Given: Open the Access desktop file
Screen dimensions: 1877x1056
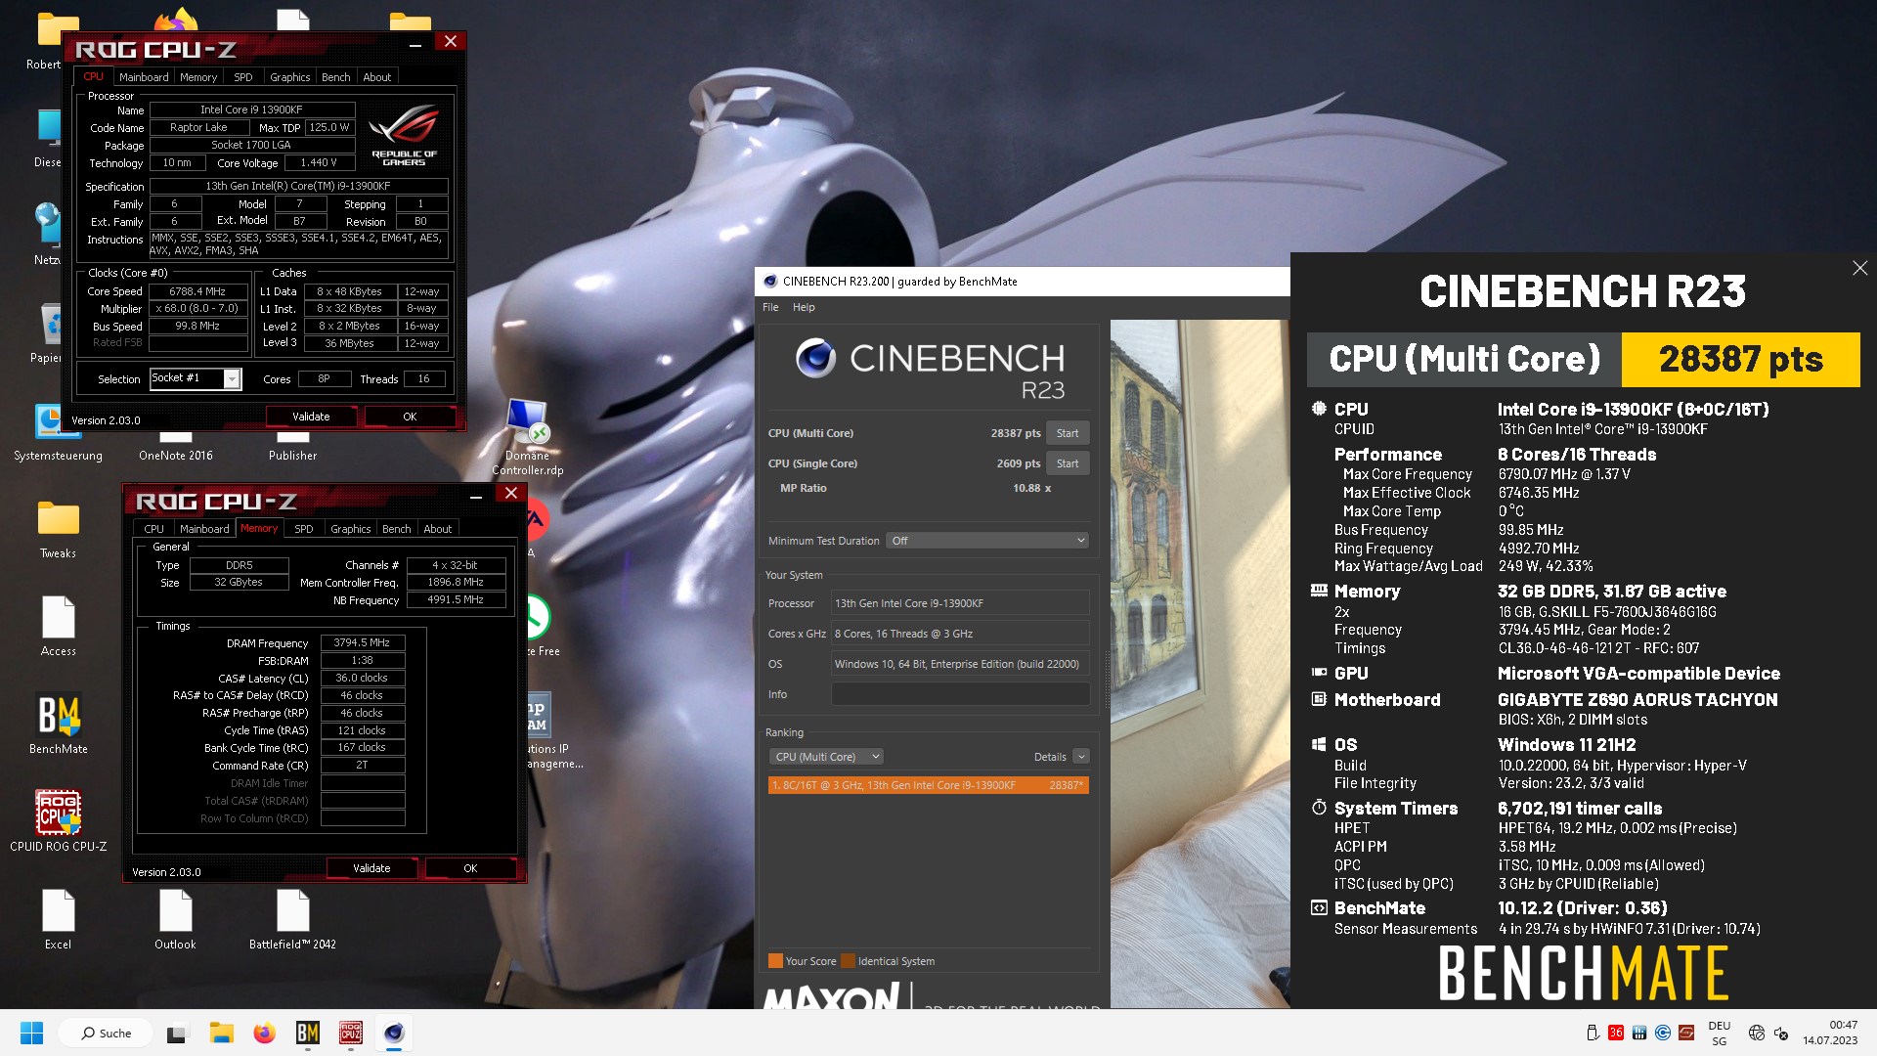Looking at the screenshot, I should click(x=59, y=626).
